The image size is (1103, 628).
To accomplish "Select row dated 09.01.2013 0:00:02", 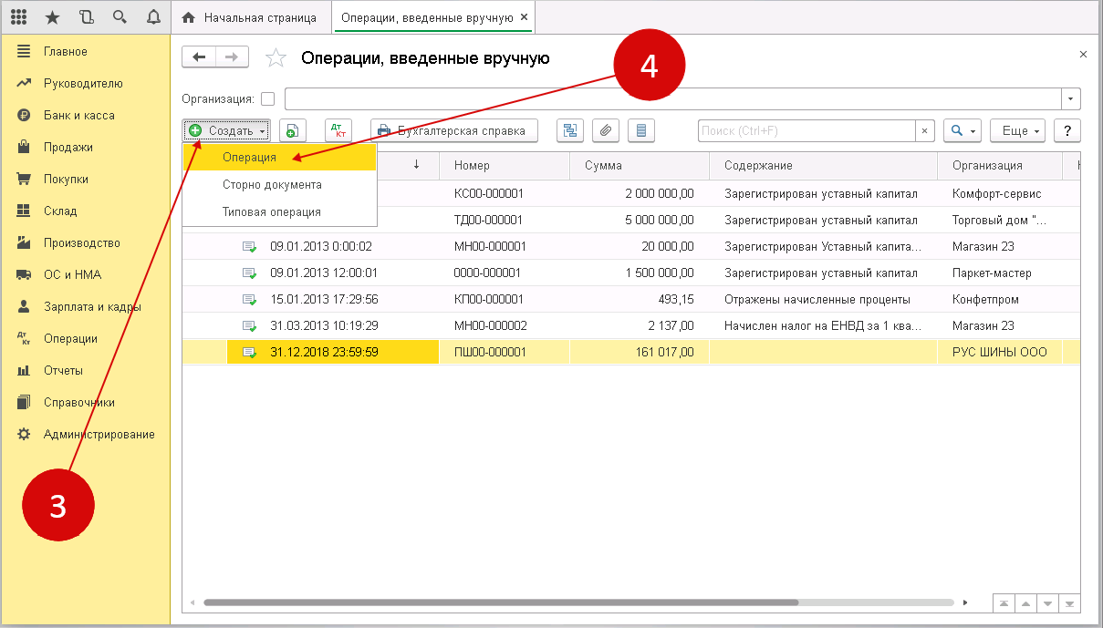I will click(x=631, y=246).
